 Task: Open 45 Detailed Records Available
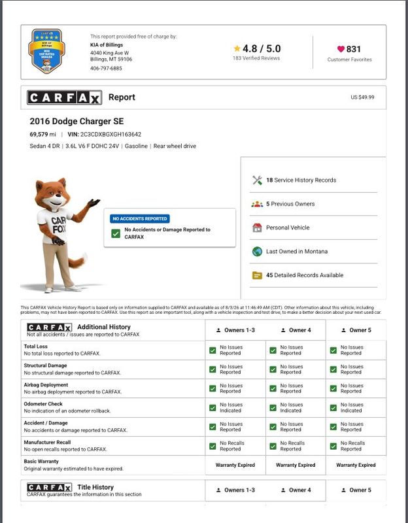[x=313, y=275]
